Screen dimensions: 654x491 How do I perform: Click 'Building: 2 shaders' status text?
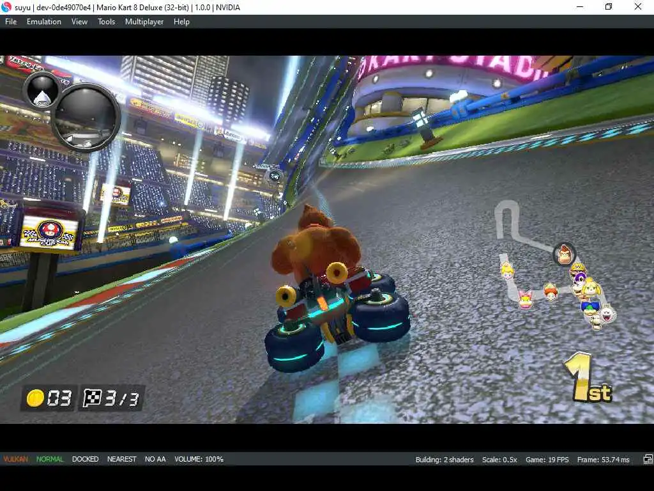click(445, 460)
